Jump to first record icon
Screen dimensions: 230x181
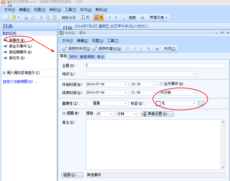pos(127,48)
